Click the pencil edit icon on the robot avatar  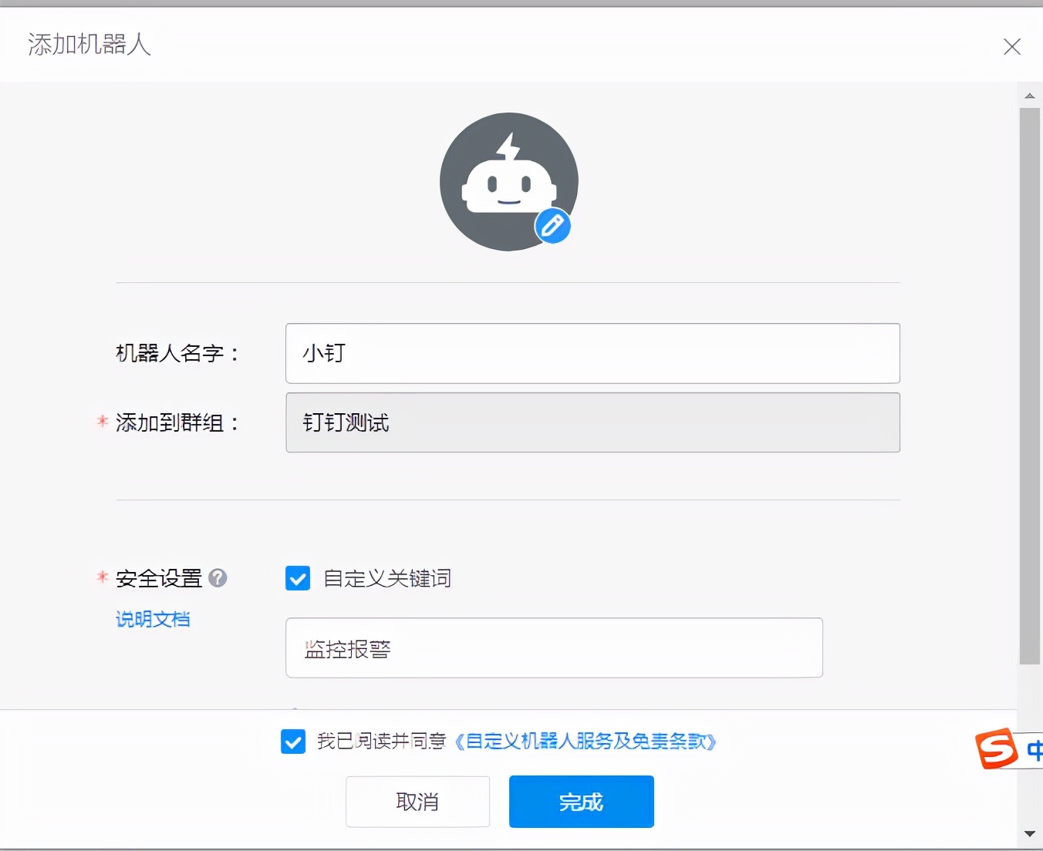click(x=552, y=226)
